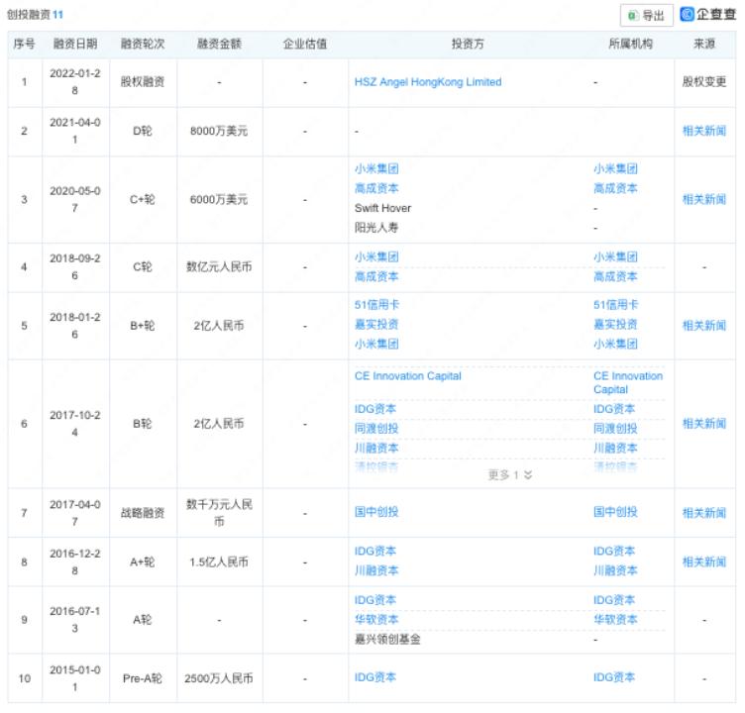Click 川融资本 institution in B轮 row
This screenshot has width=745, height=713.
[x=615, y=448]
